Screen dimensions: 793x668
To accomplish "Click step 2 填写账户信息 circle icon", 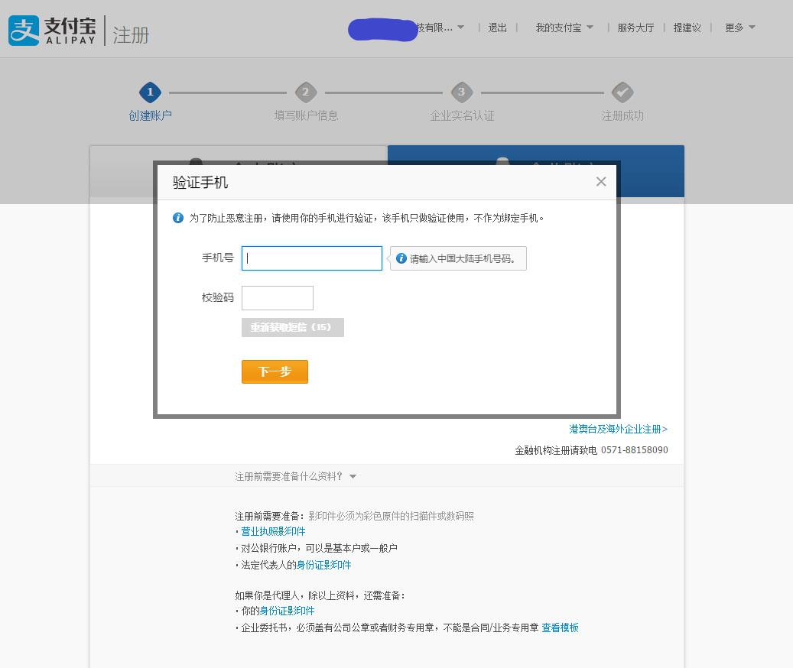I will point(307,90).
